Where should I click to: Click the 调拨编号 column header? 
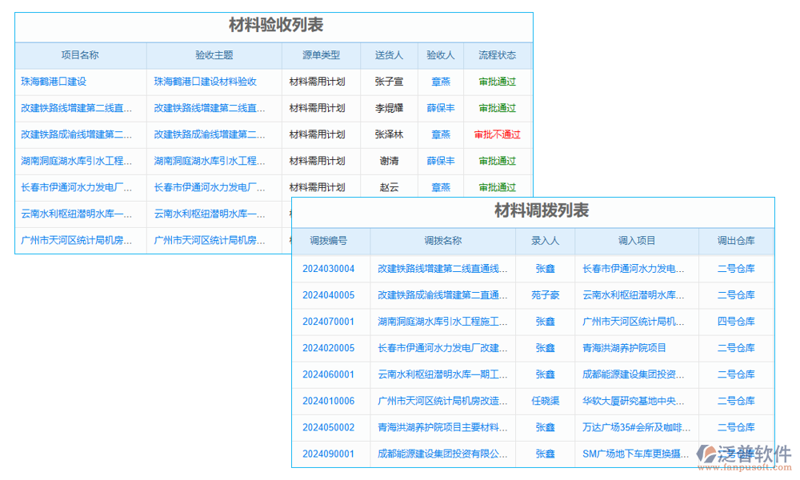coord(331,241)
